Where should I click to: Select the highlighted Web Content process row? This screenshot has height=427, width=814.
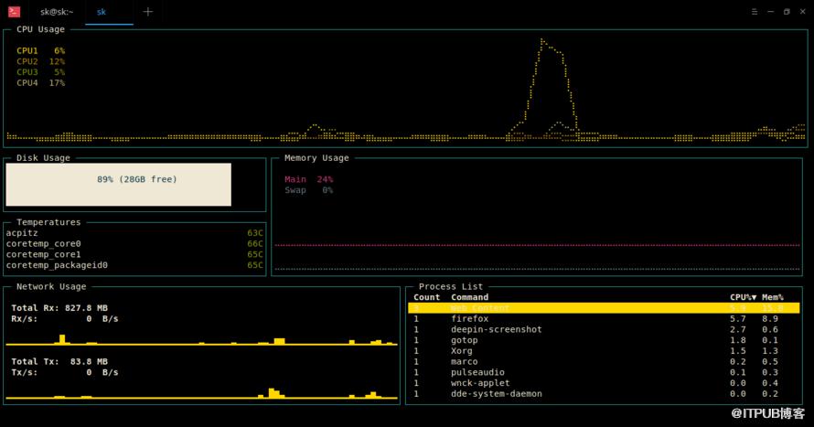(x=604, y=308)
